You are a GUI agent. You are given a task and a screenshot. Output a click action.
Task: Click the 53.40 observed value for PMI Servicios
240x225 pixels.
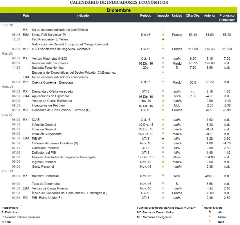(193, 35)
